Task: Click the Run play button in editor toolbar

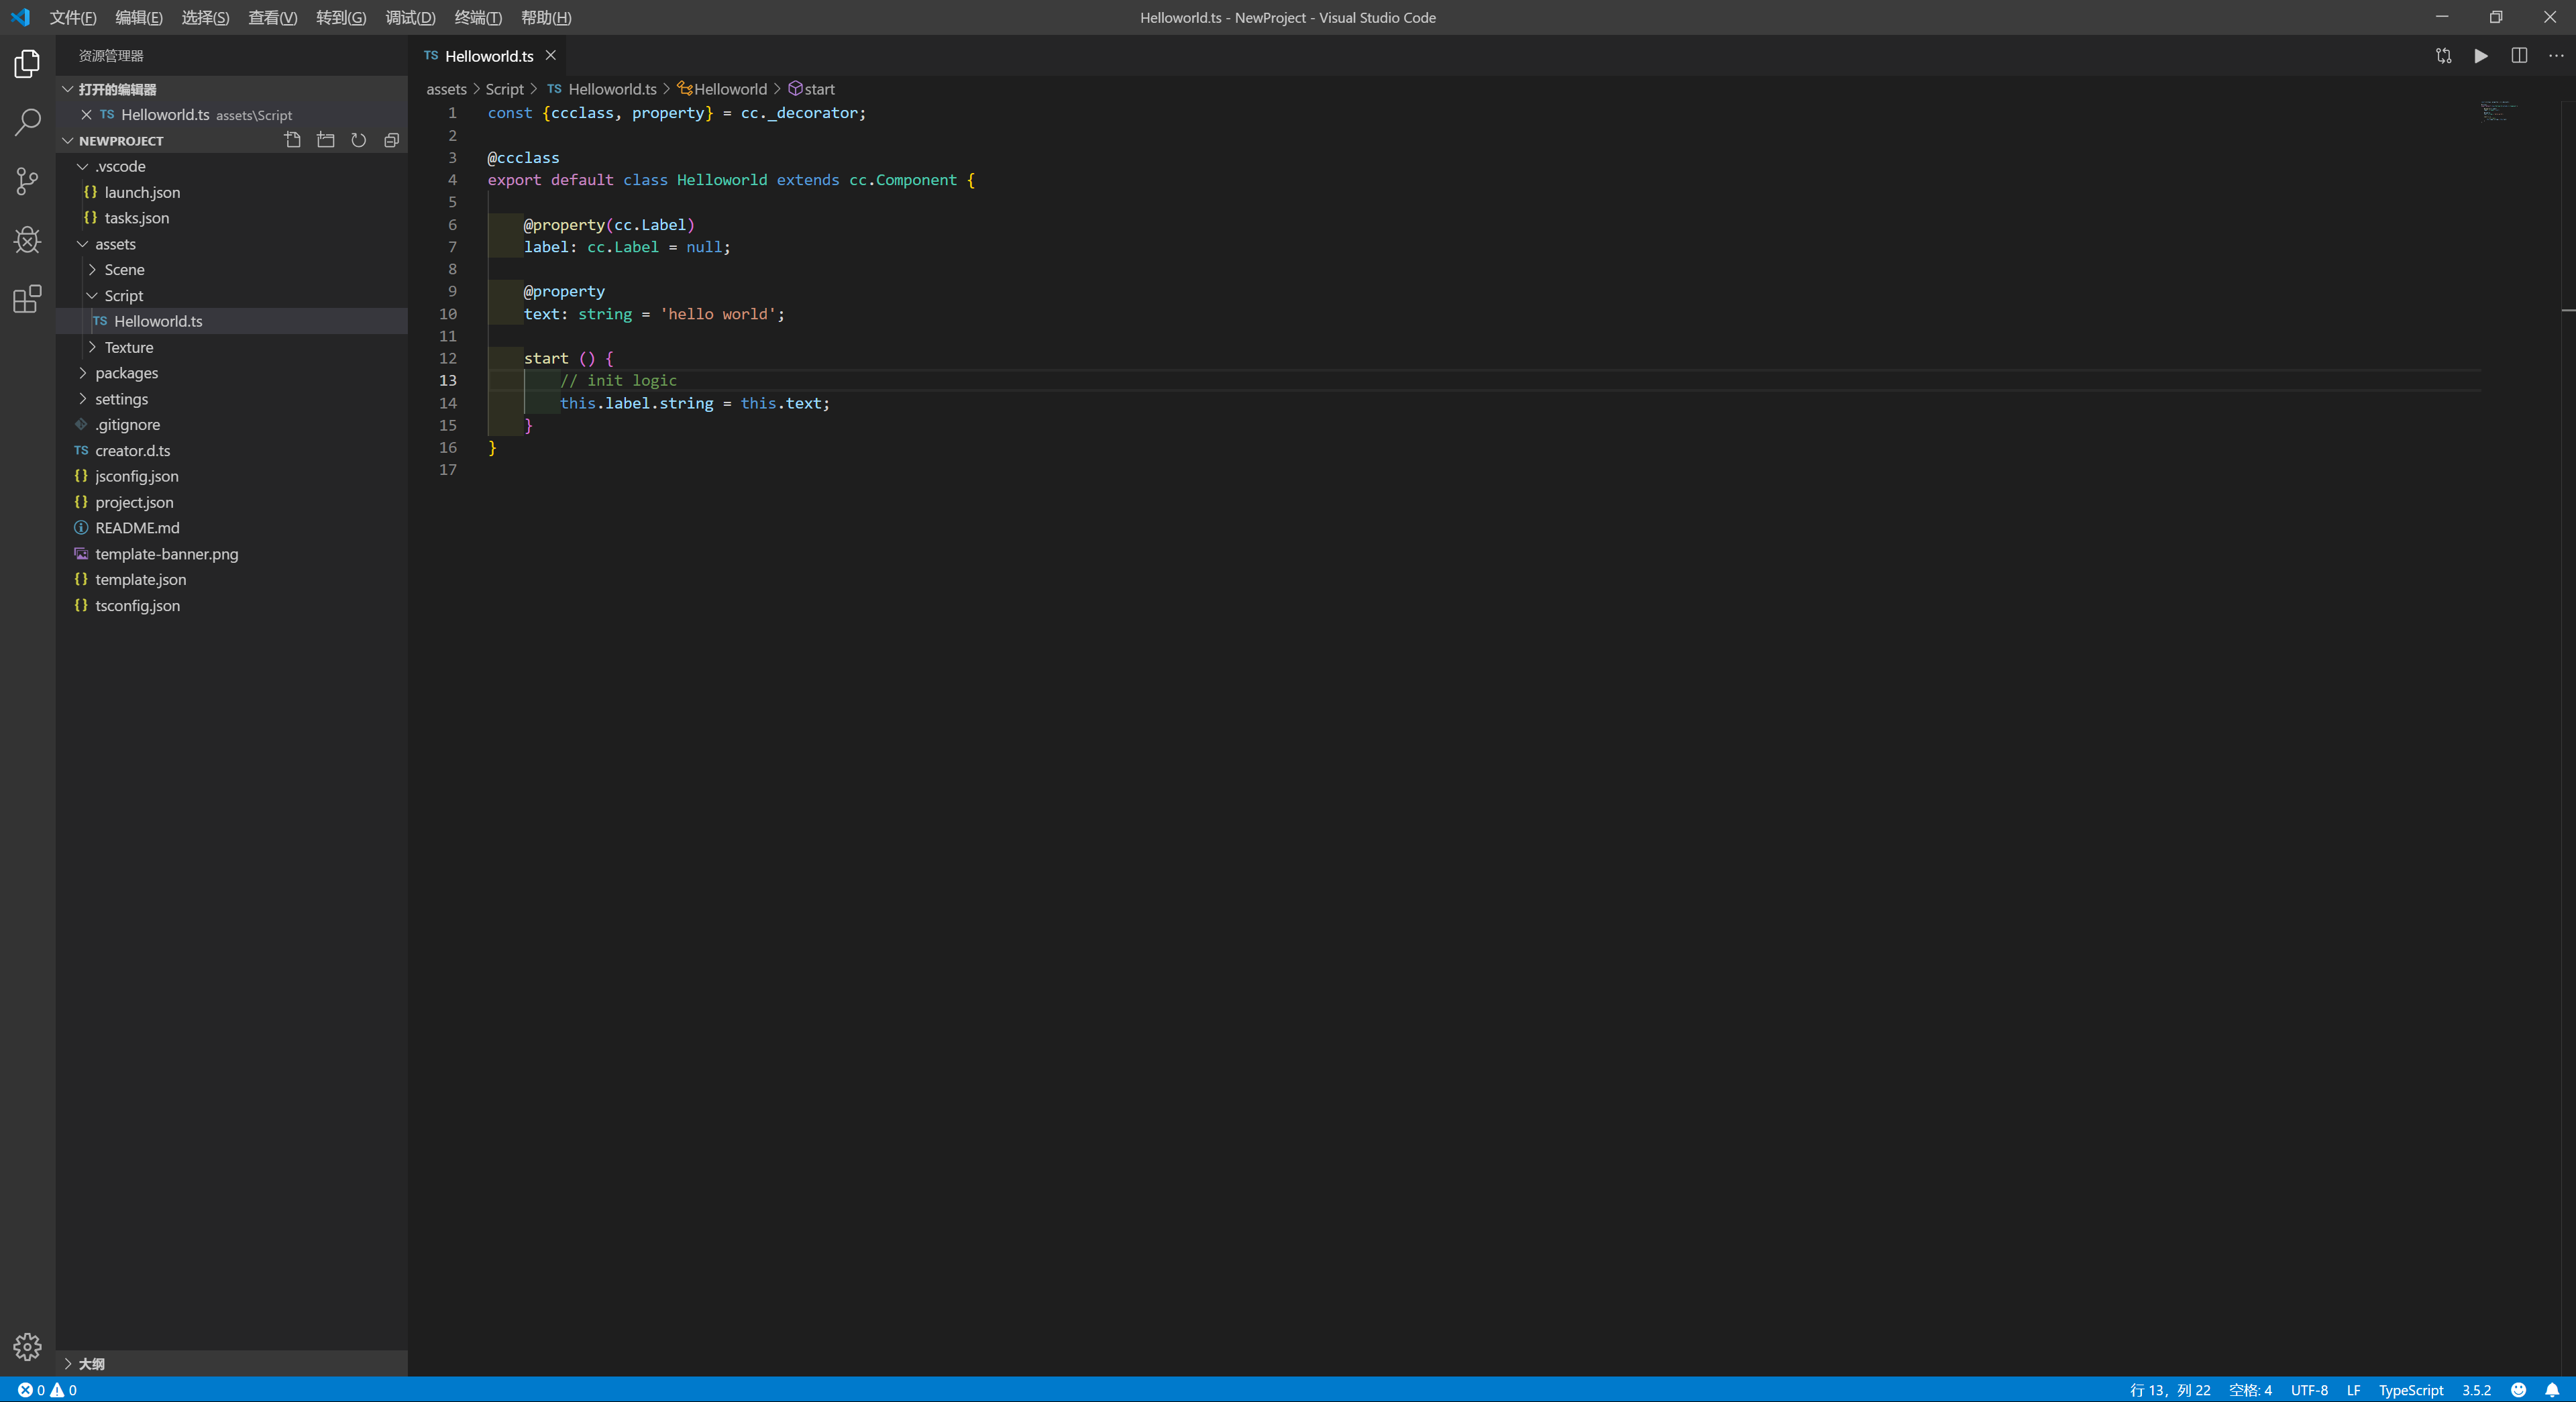Action: [x=2480, y=56]
